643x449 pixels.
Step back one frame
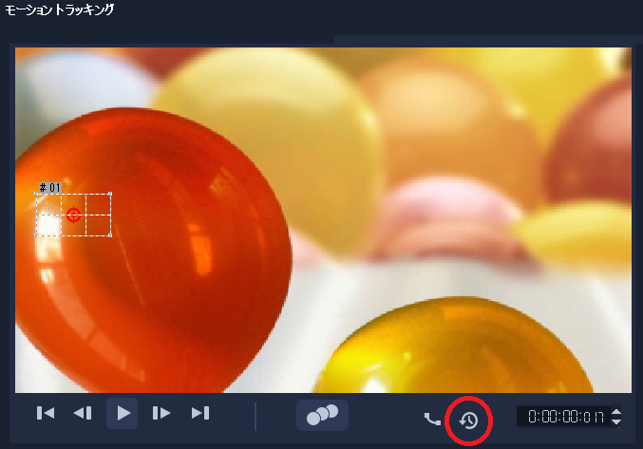[x=83, y=413]
